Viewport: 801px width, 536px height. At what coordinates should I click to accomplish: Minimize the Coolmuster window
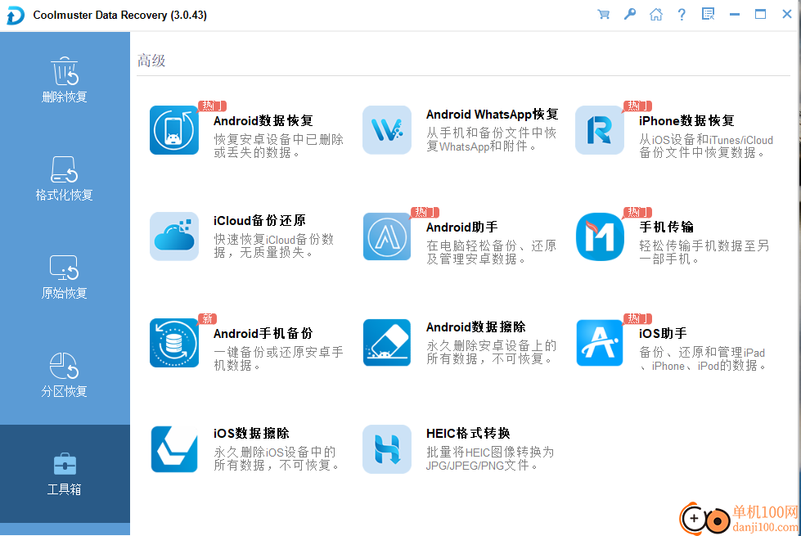point(735,14)
